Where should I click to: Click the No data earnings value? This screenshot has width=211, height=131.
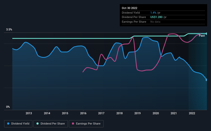click(x=155, y=22)
